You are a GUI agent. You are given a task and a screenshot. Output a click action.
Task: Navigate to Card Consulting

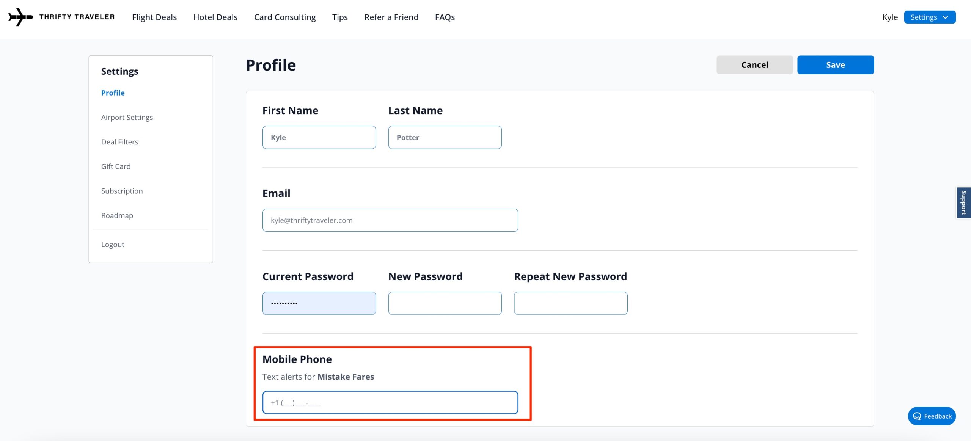pos(285,17)
